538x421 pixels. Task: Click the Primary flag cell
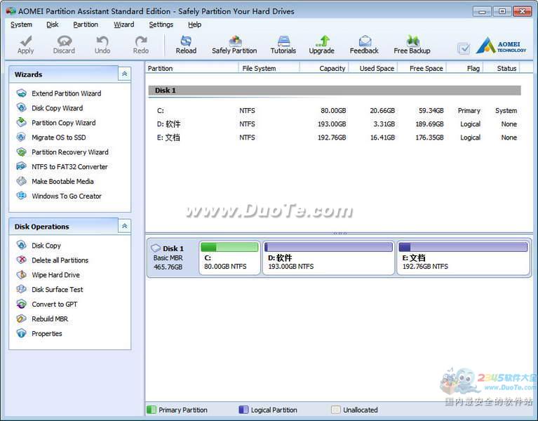469,110
